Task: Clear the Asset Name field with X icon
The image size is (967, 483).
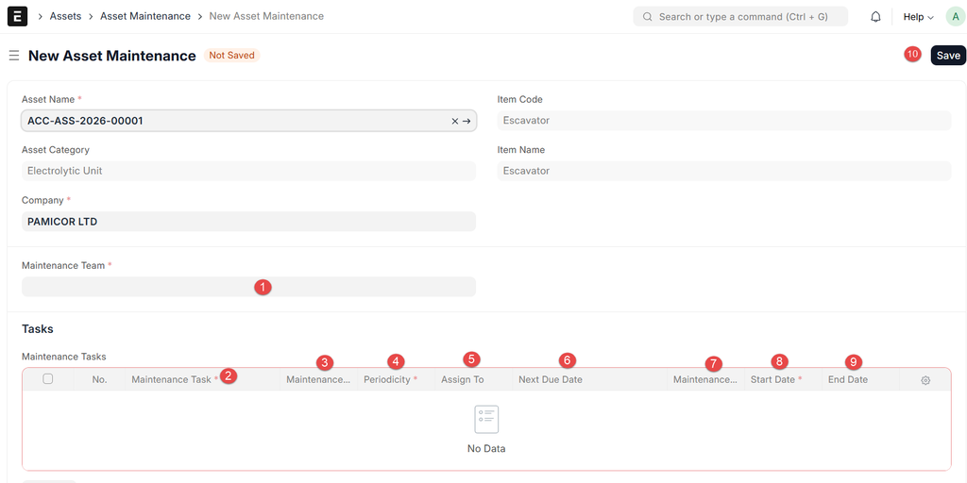Action: [454, 121]
